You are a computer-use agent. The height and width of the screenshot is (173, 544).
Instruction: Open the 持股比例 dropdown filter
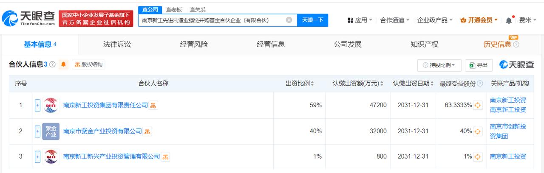point(439,65)
